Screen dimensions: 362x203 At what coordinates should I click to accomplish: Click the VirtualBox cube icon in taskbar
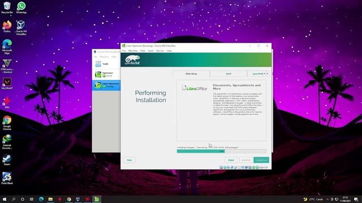(x=78, y=199)
